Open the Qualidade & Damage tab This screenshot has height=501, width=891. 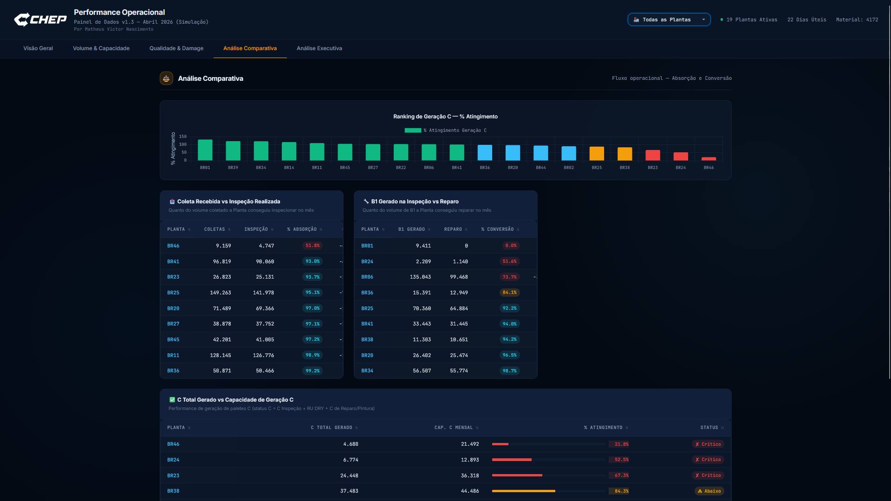click(176, 48)
